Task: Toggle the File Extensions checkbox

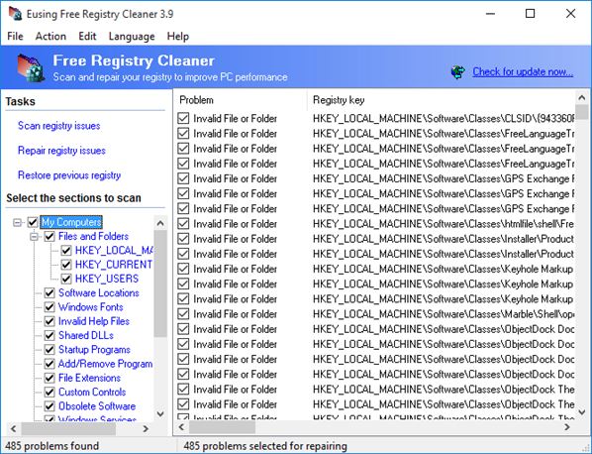Action: (x=49, y=378)
